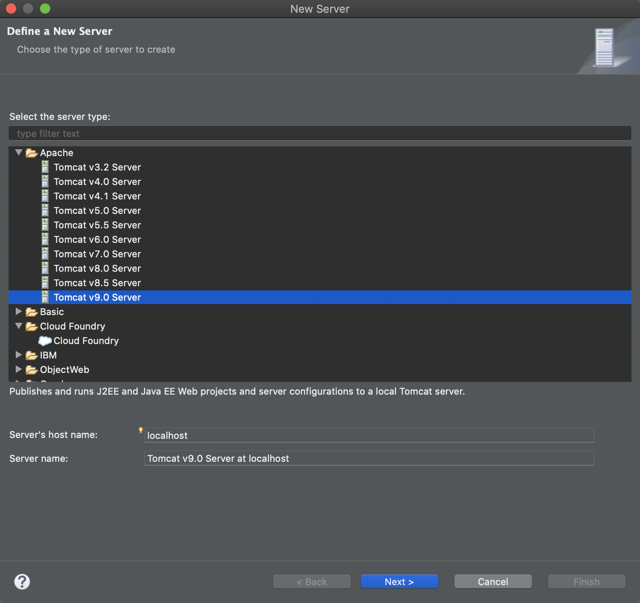The image size is (640, 603).
Task: Select Tomcat v7.0 Server label
Action: (97, 254)
